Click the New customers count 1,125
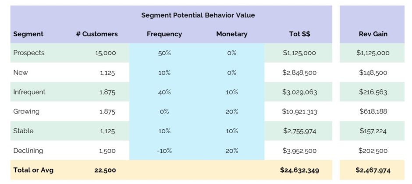The image size is (412, 184). click(107, 73)
